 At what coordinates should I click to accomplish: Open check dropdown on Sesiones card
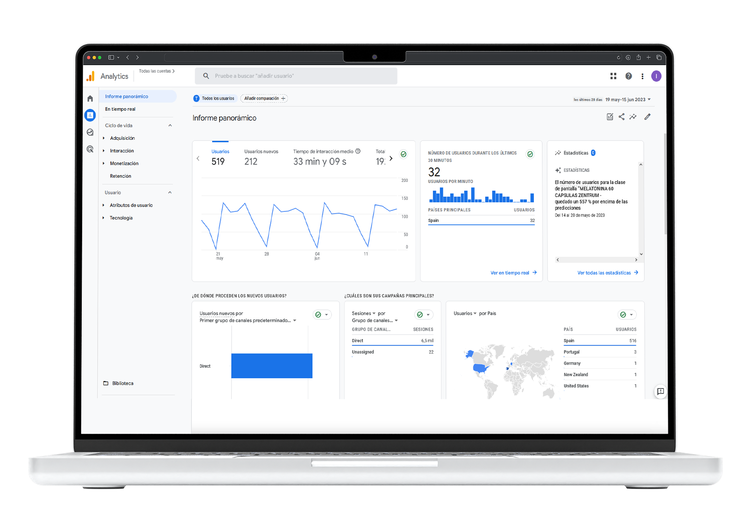coord(424,315)
